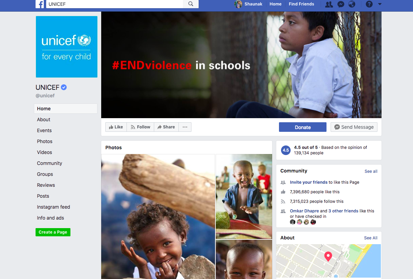Screen dimensions: 413x279
Task: Follow the UNICEF page
Action: pyautogui.click(x=141, y=127)
